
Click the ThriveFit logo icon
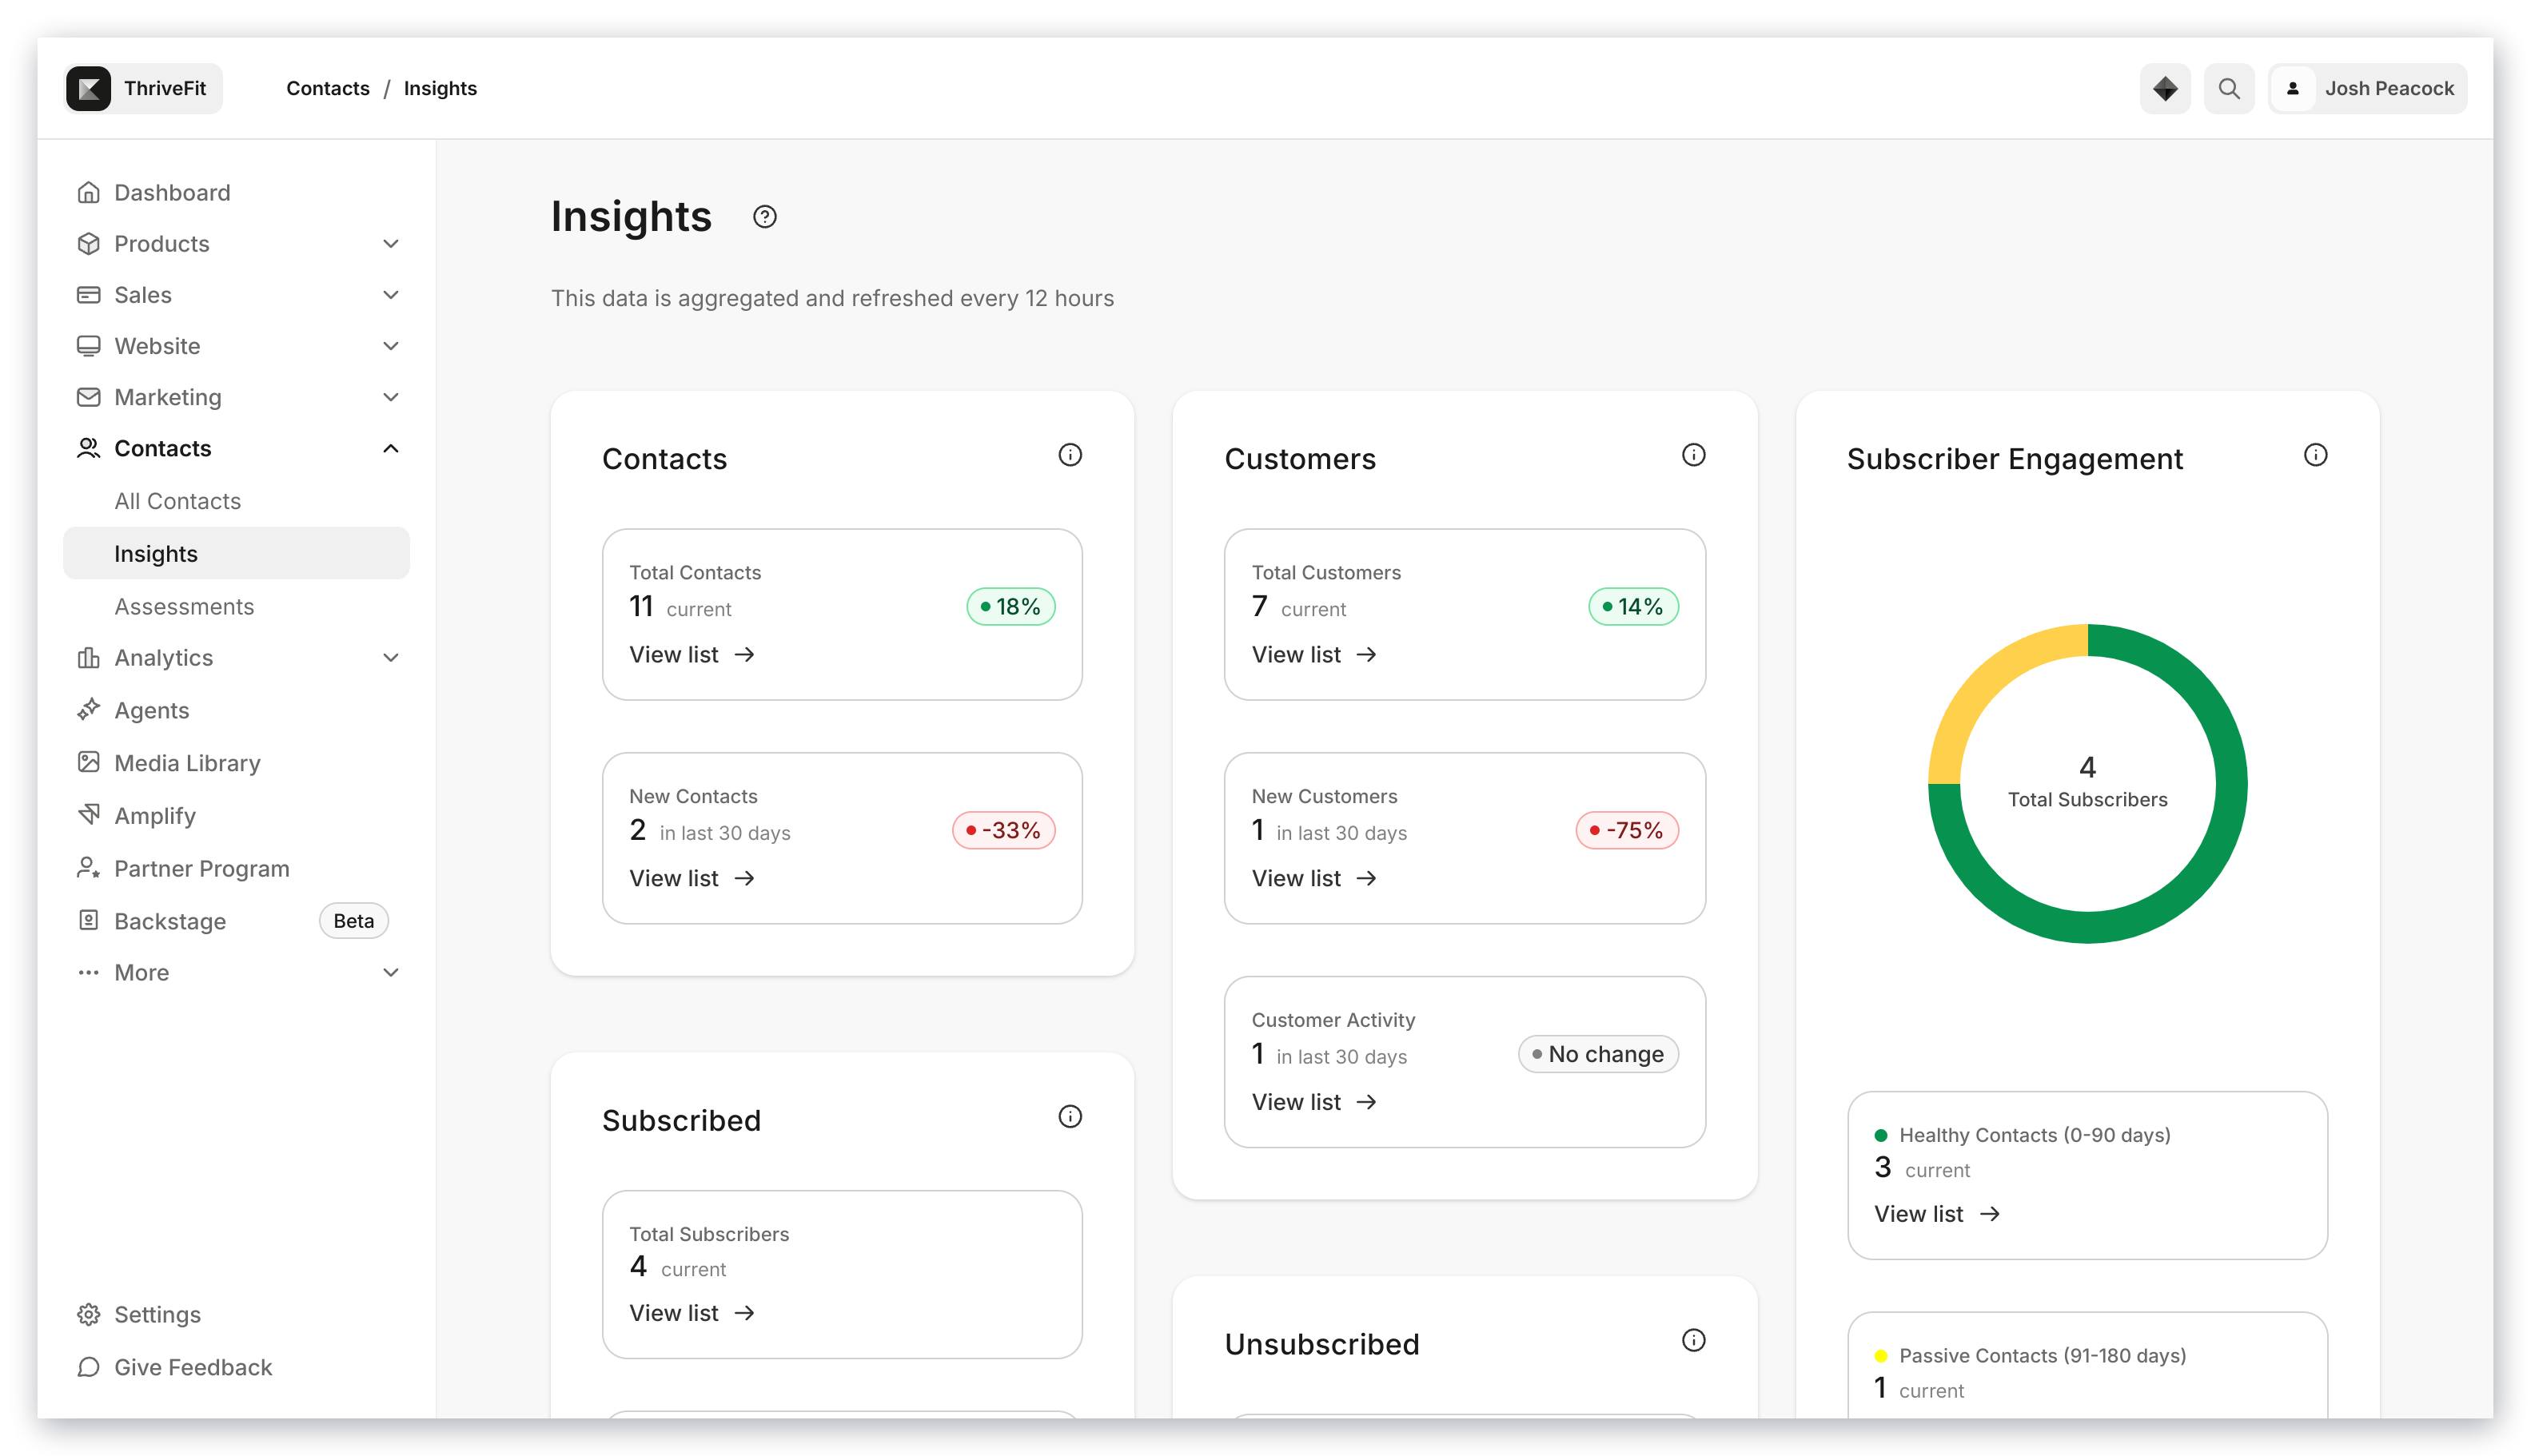click(x=88, y=88)
